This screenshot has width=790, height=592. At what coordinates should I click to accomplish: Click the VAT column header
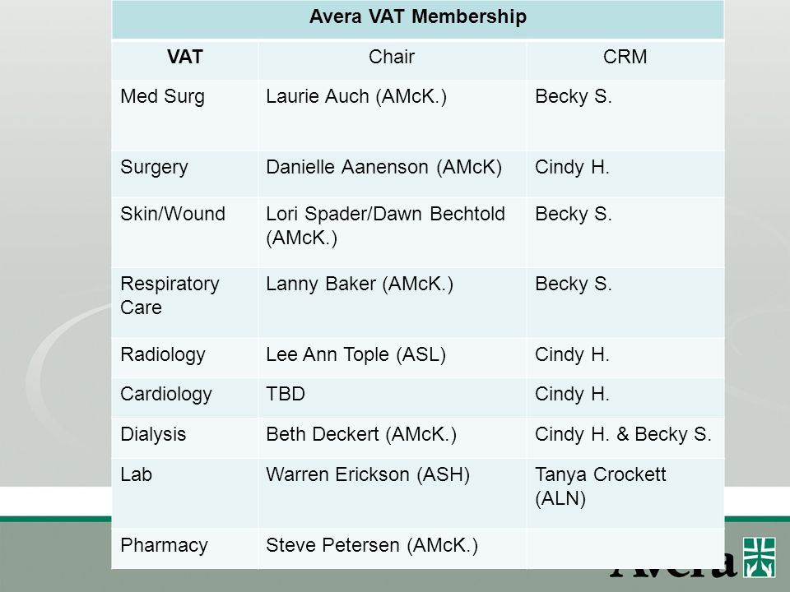pyautogui.click(x=185, y=57)
